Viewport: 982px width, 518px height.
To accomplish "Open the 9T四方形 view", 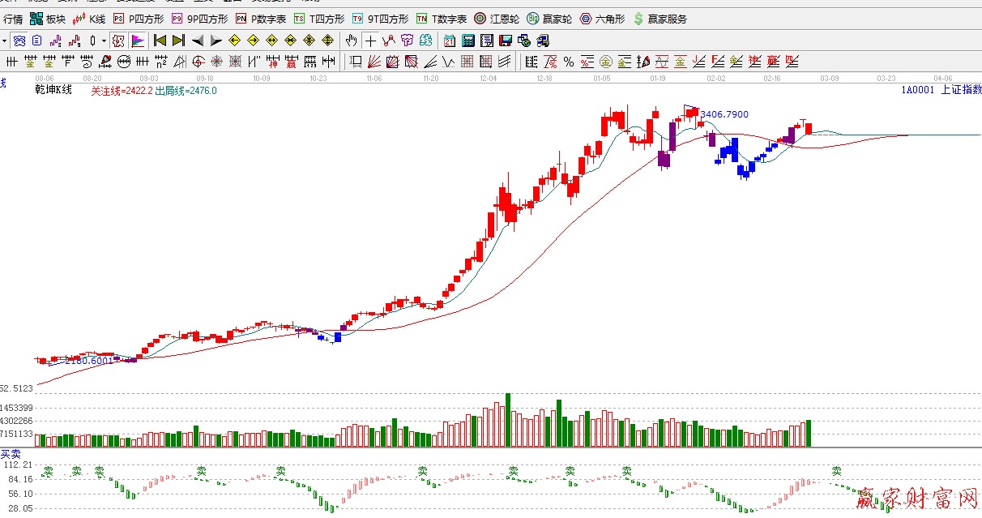I will point(379,19).
